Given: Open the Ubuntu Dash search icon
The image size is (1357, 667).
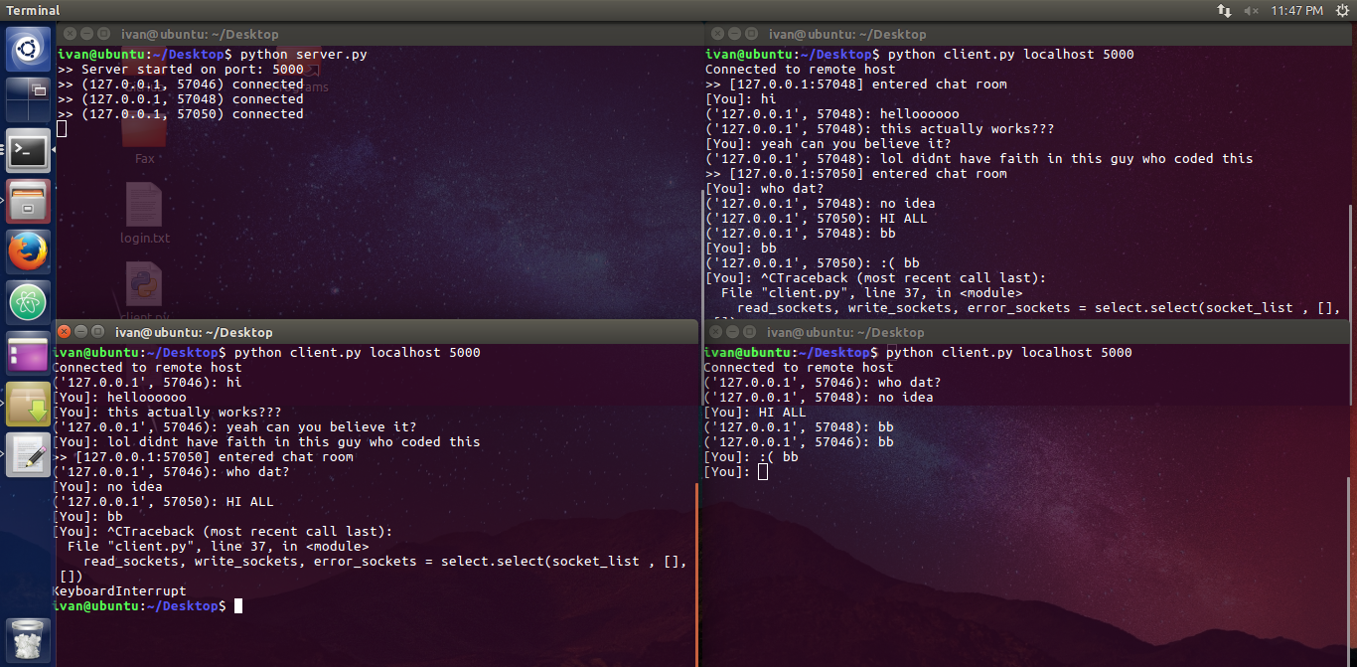Looking at the screenshot, I should pyautogui.click(x=28, y=48).
